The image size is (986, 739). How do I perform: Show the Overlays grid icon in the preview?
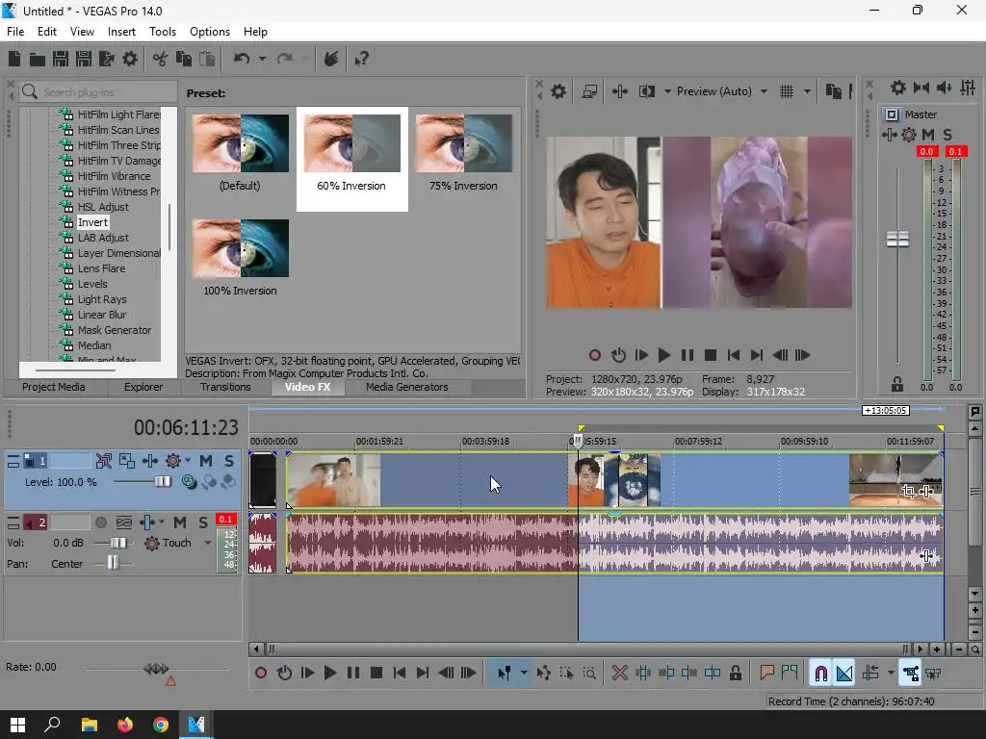787,91
